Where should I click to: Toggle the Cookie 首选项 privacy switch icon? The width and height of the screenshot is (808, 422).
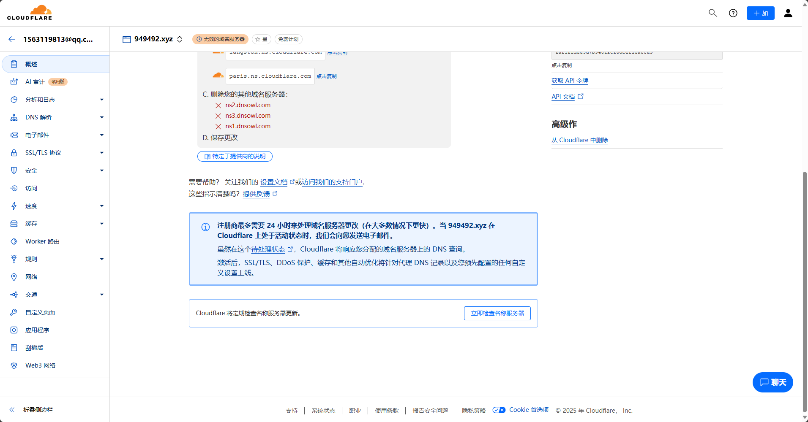[x=499, y=410]
